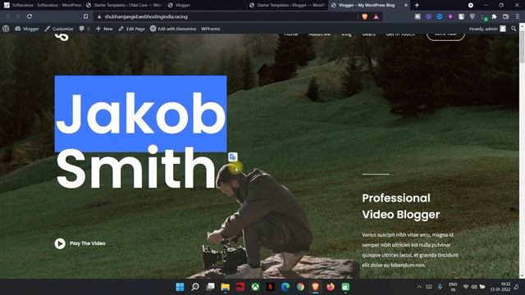Reload the page with the refresh button
This screenshot has width=525, height=295.
(x=30, y=16)
